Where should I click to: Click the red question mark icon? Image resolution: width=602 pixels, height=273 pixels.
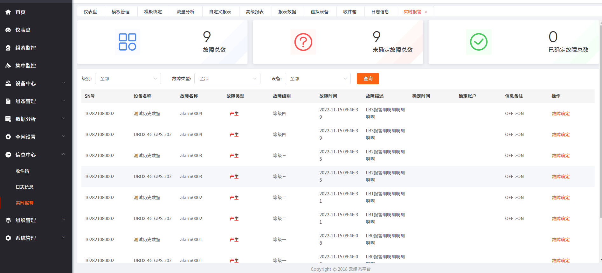coord(303,42)
